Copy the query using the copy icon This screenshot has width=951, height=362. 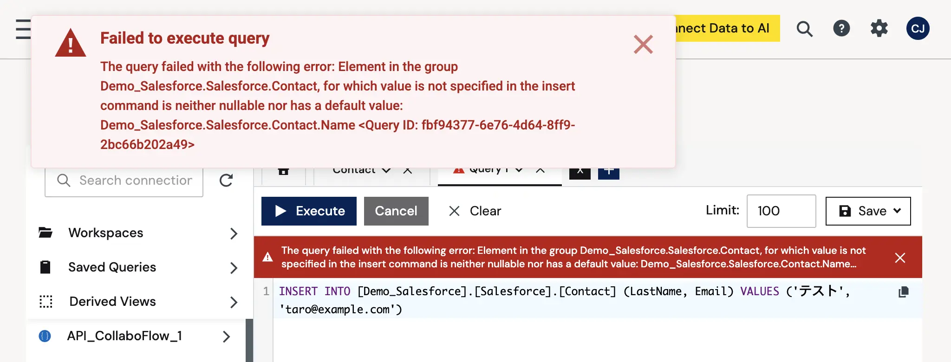tap(903, 292)
